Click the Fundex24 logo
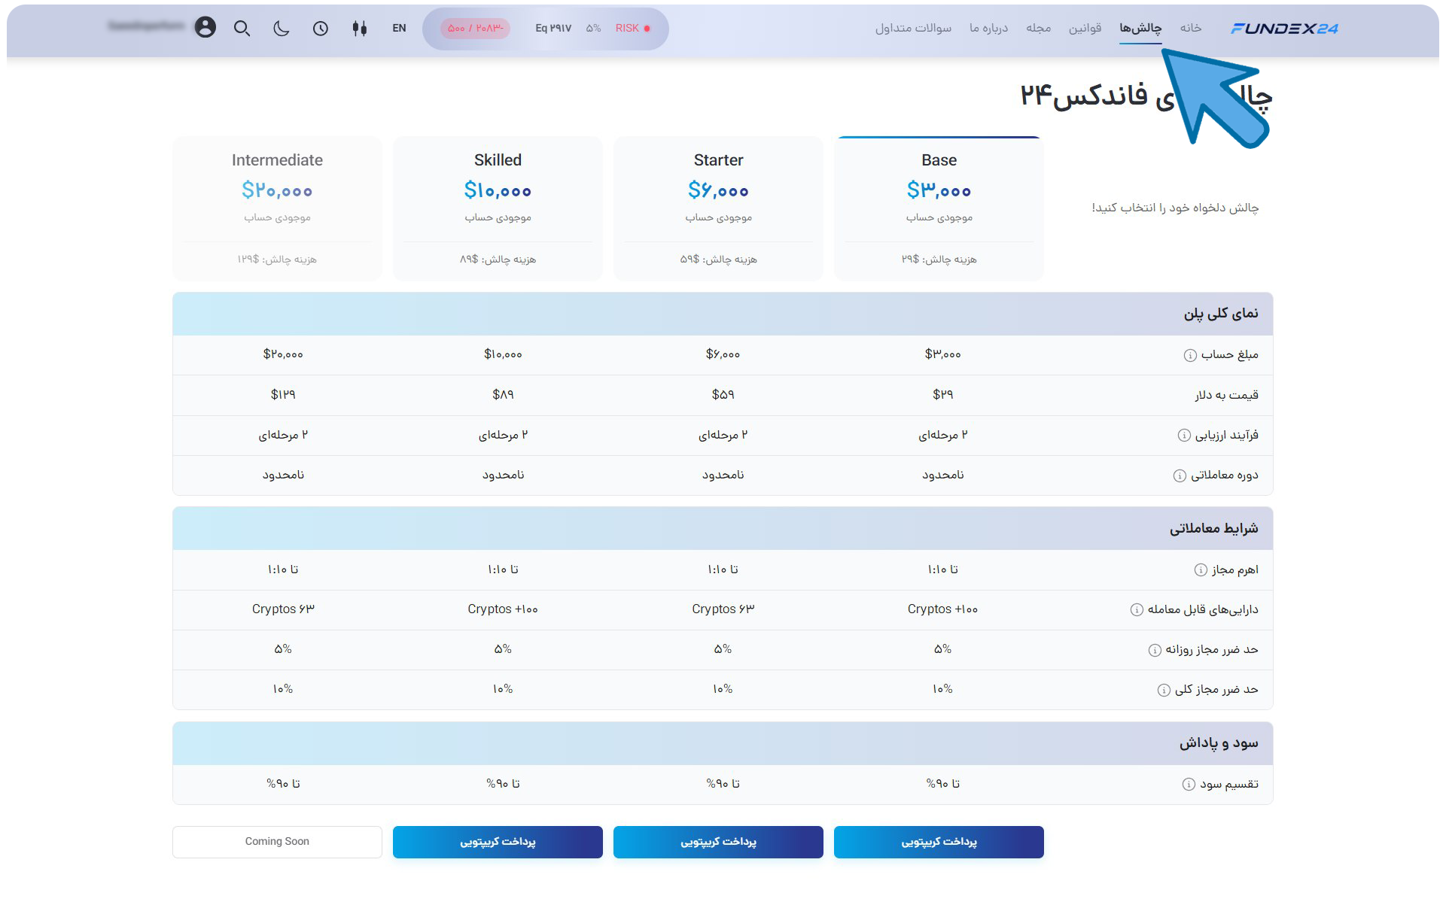This screenshot has height=908, width=1446. [x=1284, y=29]
